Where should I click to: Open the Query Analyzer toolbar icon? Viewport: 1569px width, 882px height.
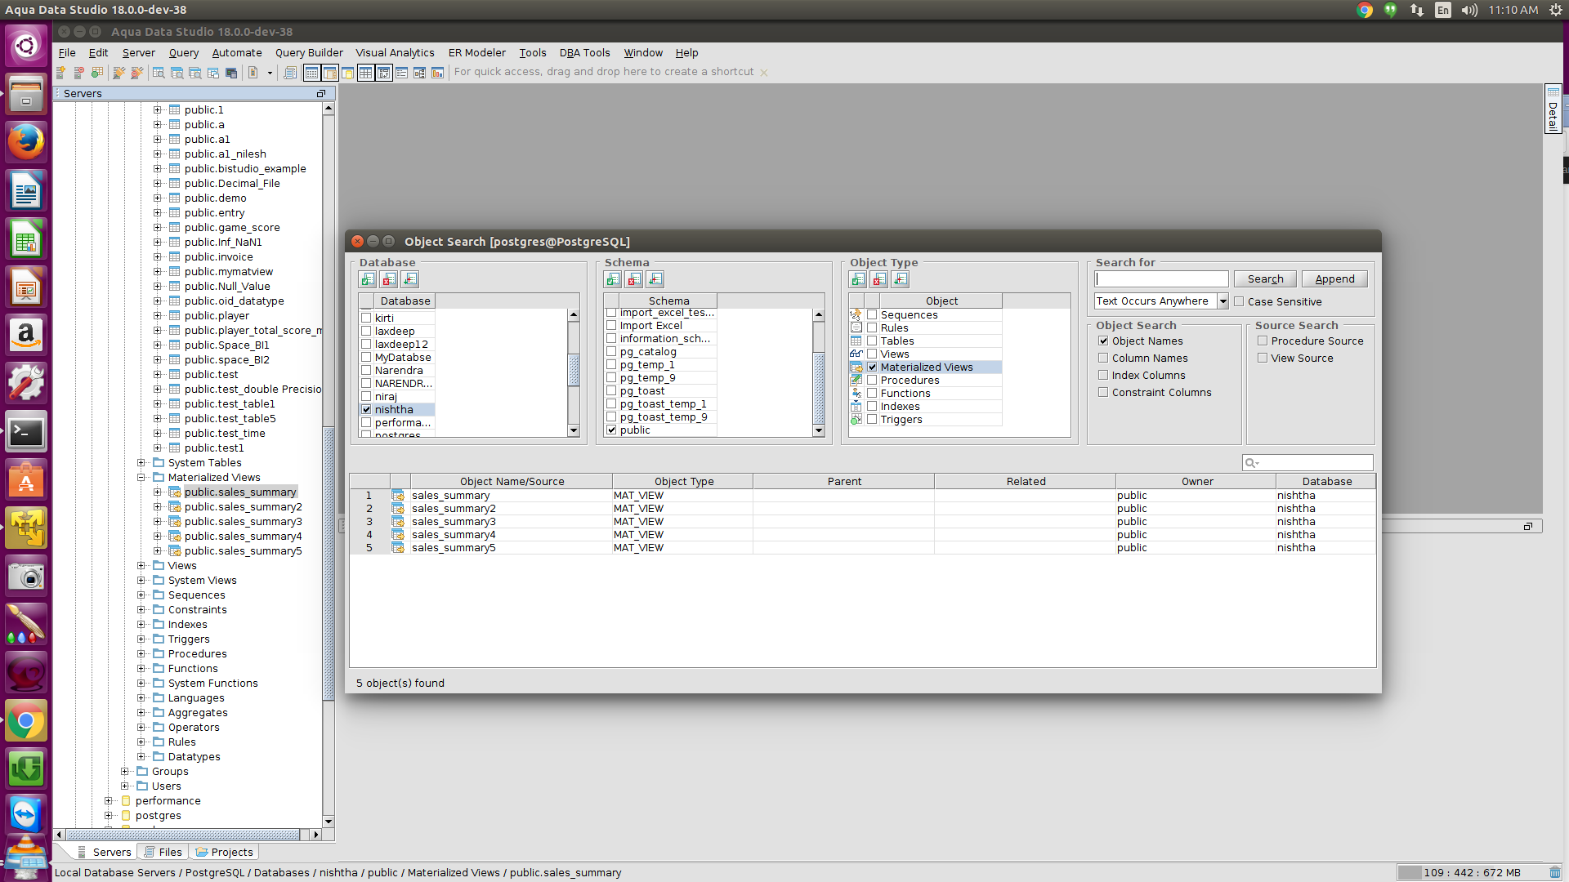tap(159, 73)
